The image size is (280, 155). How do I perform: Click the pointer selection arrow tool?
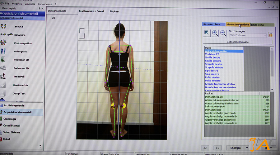point(207,33)
